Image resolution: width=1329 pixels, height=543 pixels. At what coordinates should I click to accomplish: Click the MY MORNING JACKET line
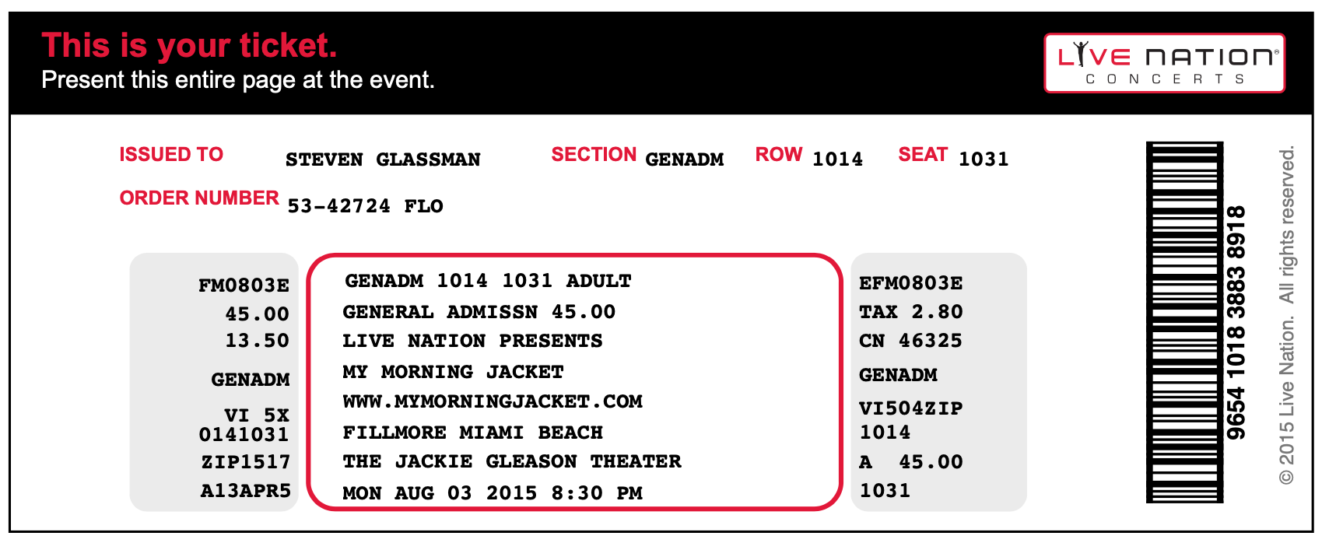pos(453,372)
